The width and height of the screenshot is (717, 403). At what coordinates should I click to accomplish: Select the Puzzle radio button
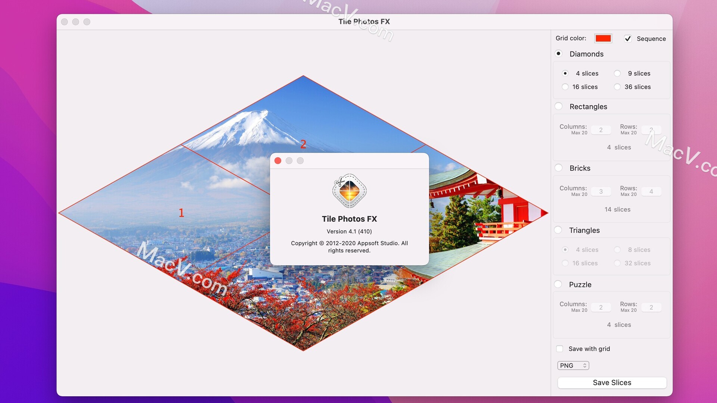[x=558, y=284]
